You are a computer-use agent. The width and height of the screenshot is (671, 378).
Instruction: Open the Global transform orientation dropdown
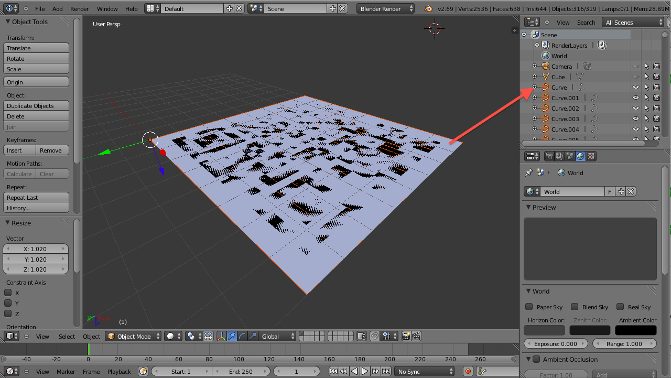click(x=277, y=336)
